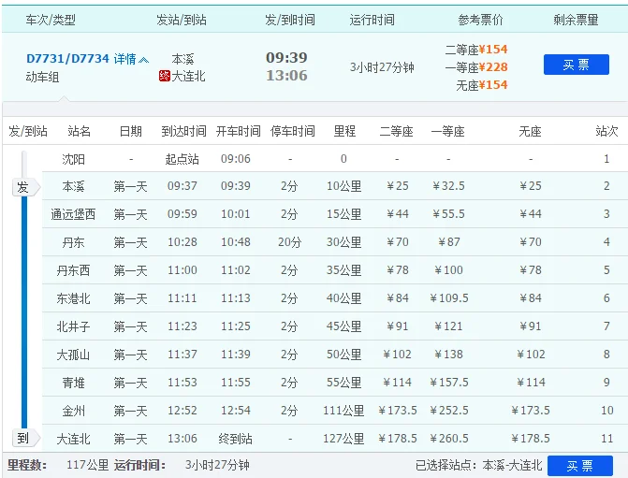Viewport: 628px width, 478px height.
Task: Click 3小时27分钟 duration in footer
Action: tap(217, 465)
